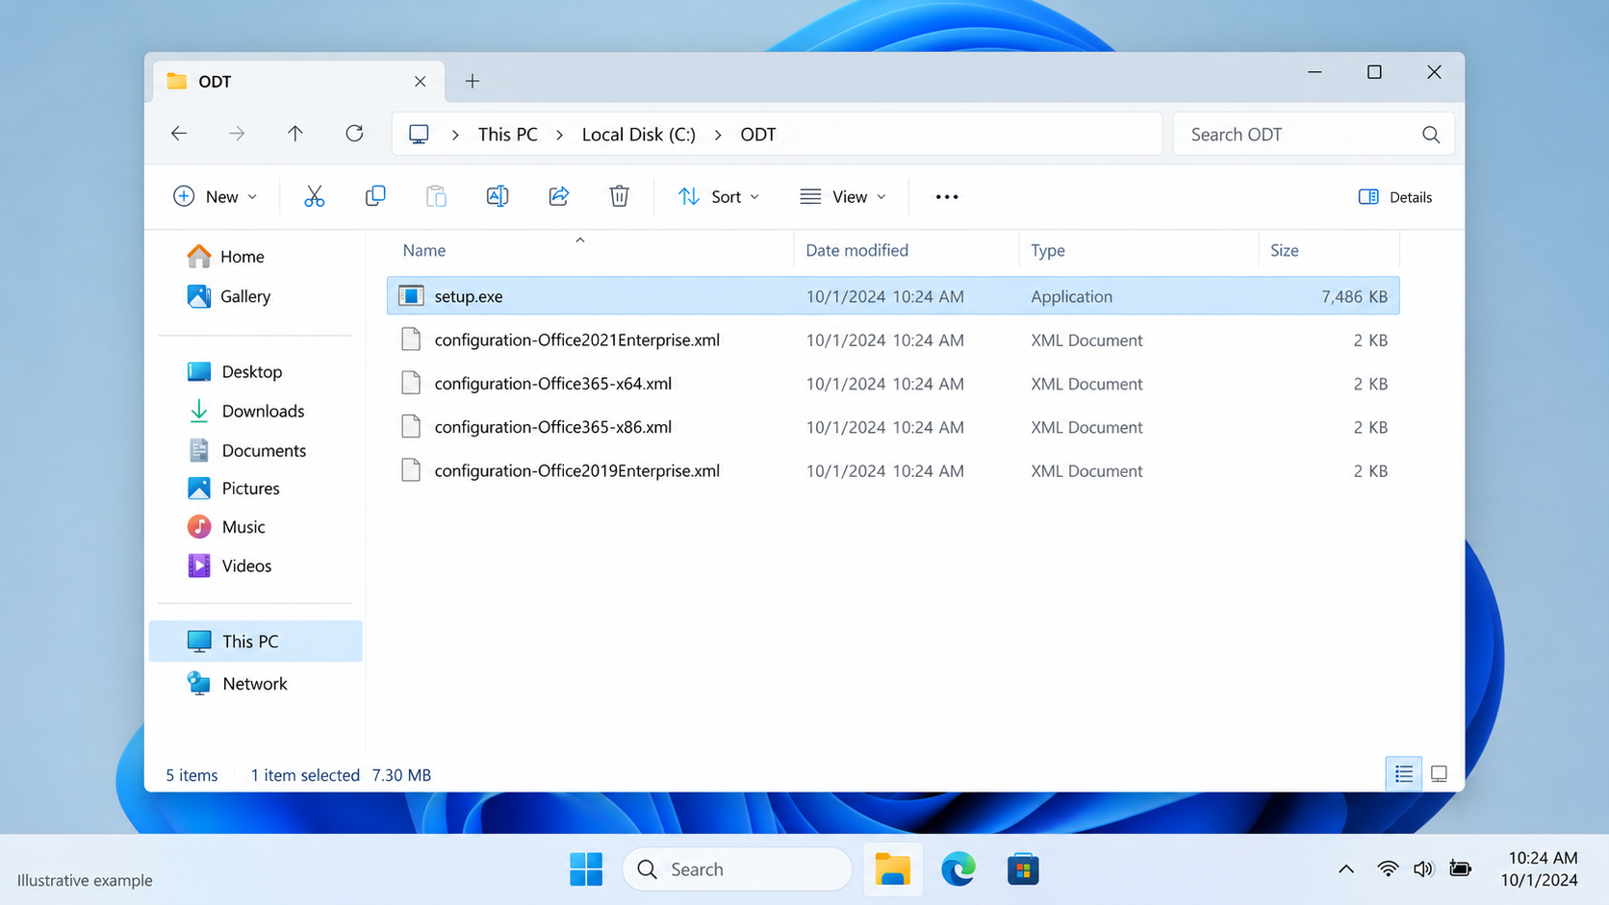The height and width of the screenshot is (905, 1609).
Task: Open the See more three-dots menu
Action: tap(947, 196)
